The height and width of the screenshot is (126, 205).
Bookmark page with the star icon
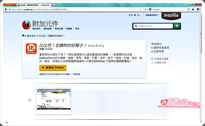[140, 10]
